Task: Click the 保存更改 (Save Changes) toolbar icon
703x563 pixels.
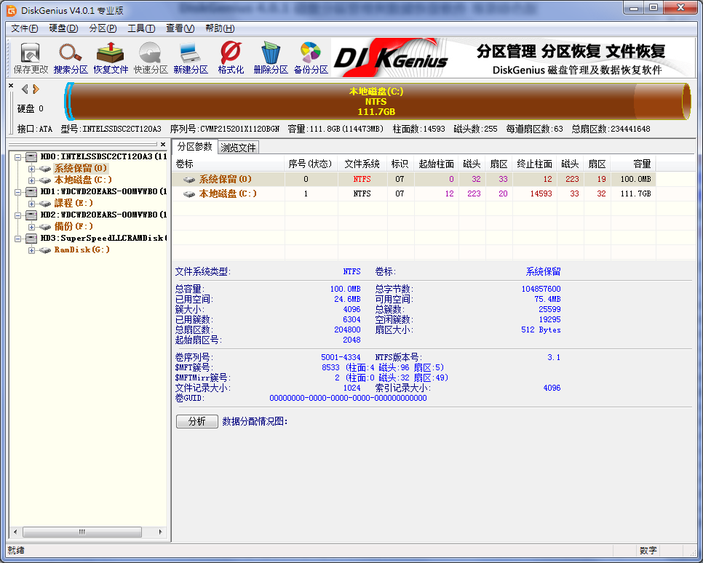Action: [31, 57]
